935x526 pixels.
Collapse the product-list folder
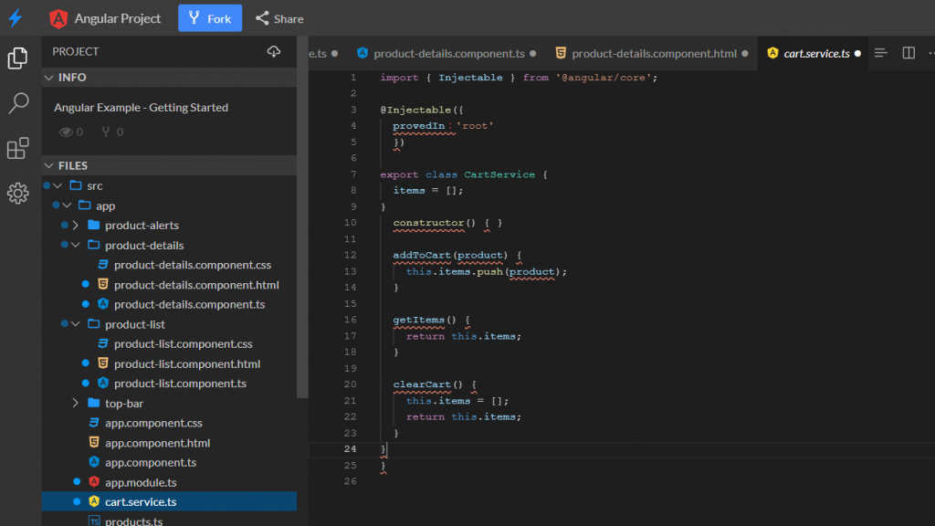(76, 324)
